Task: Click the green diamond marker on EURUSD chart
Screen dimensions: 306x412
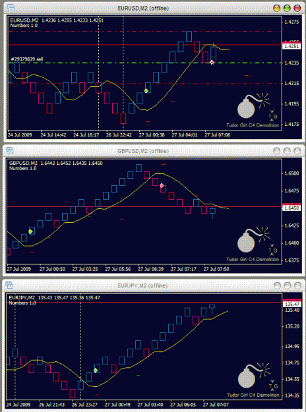Action: pos(146,91)
